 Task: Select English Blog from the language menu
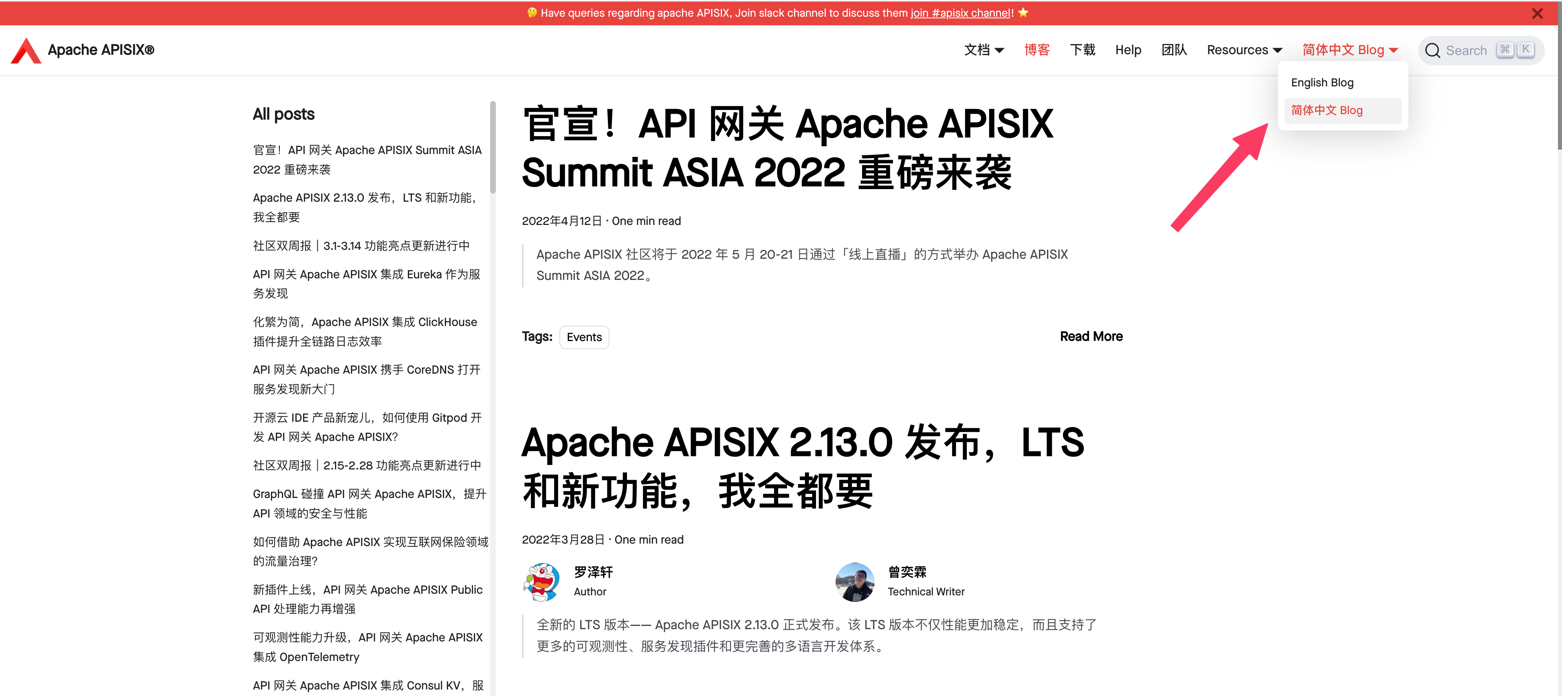point(1322,82)
